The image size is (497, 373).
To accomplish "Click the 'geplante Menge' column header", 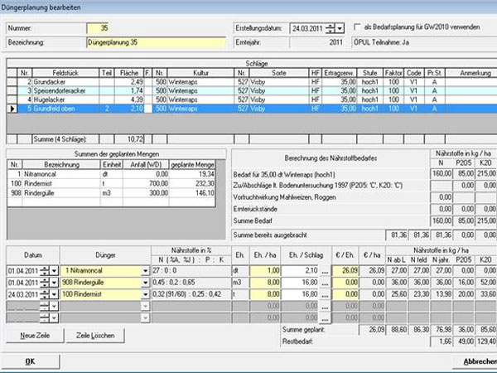I will 192,165.
